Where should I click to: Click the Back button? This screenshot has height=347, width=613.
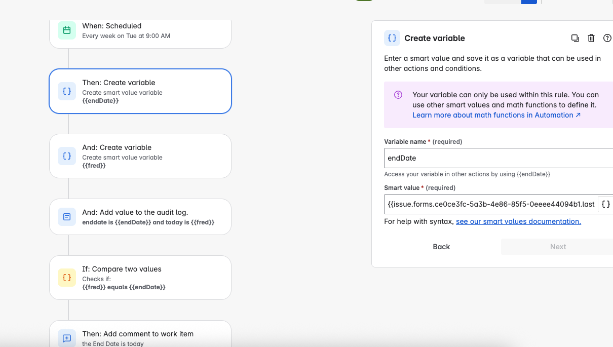click(x=441, y=247)
